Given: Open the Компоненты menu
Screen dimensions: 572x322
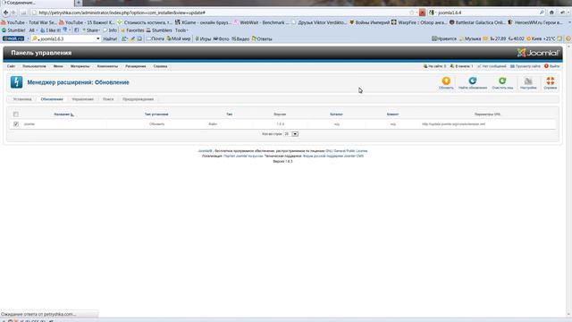Looking at the screenshot, I should [x=107, y=66].
